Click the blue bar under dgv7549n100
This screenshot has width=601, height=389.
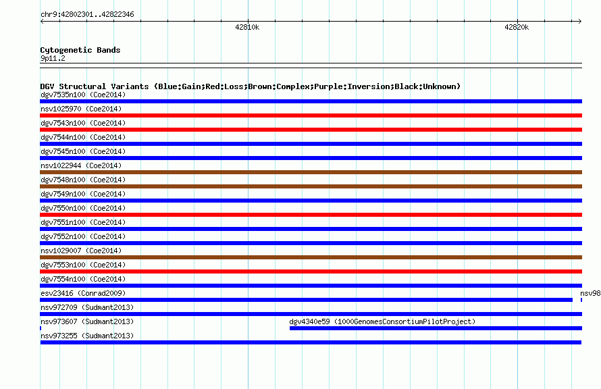point(311,201)
